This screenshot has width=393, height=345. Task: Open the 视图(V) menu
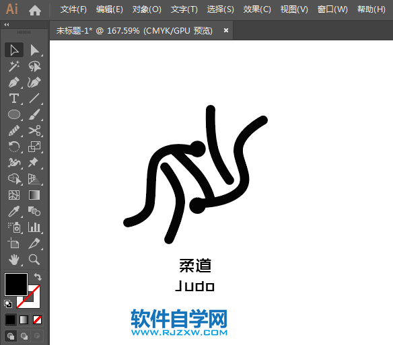pos(294,9)
